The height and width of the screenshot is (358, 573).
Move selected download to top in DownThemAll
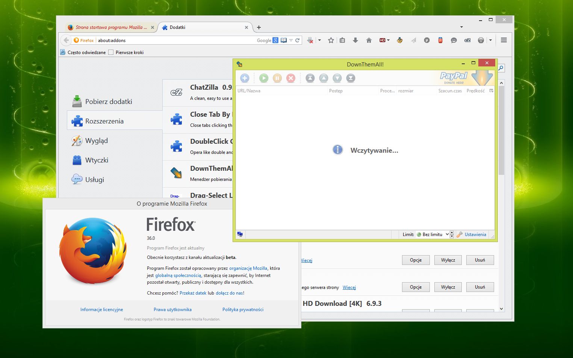click(x=310, y=78)
